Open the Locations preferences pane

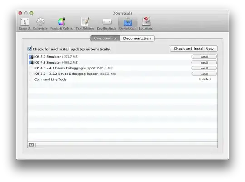(146, 24)
